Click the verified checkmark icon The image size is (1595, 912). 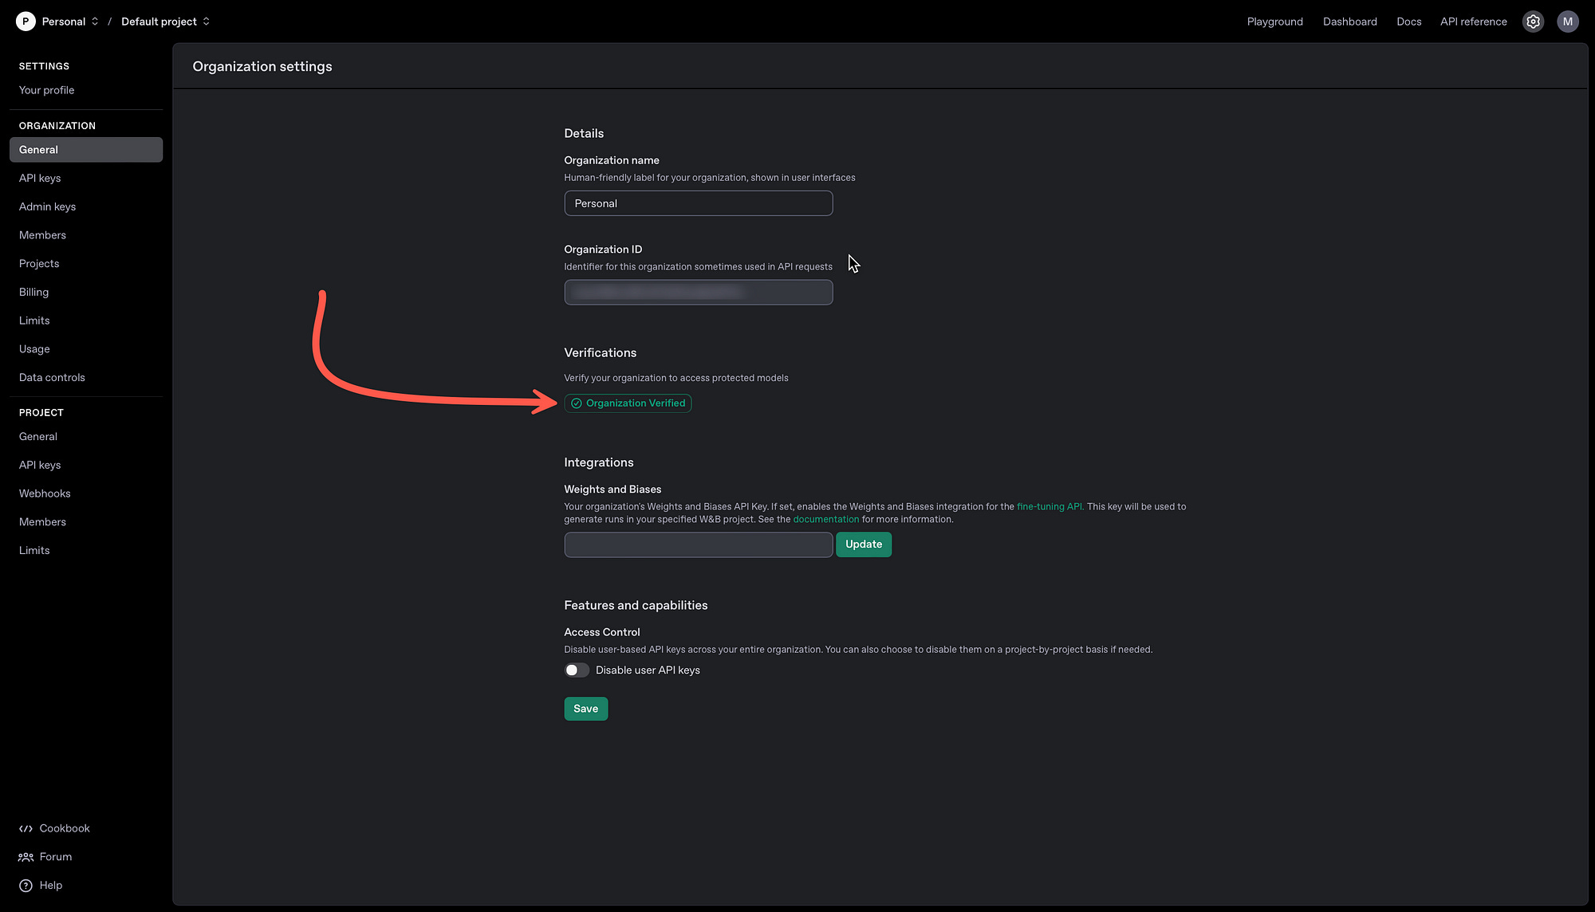click(576, 403)
